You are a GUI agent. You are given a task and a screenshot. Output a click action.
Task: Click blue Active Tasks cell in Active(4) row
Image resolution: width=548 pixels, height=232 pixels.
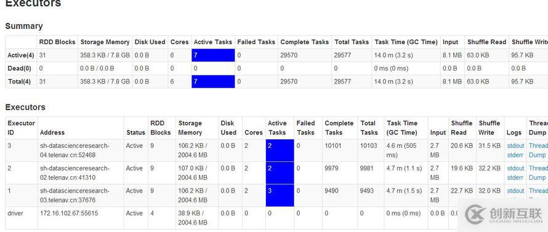[x=213, y=55]
